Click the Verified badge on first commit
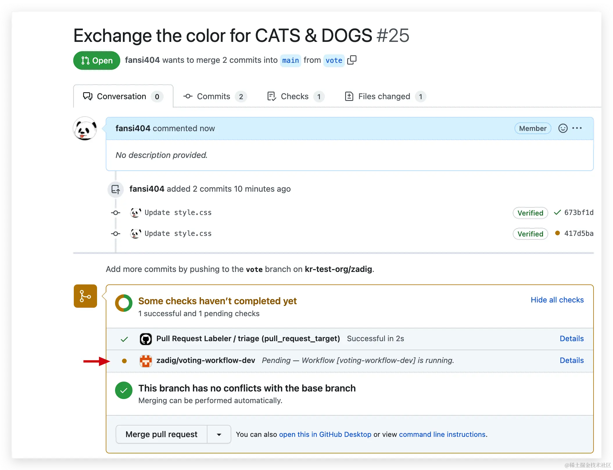 [x=530, y=213]
